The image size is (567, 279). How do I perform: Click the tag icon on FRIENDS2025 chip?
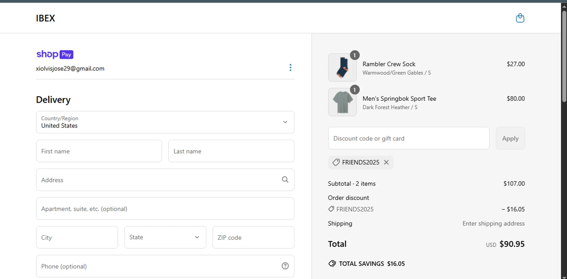[336, 162]
